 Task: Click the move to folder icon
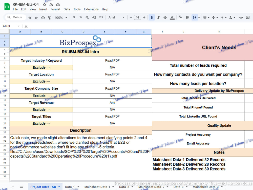51,5
